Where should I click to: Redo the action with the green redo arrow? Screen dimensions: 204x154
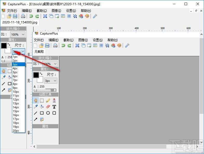37,16
